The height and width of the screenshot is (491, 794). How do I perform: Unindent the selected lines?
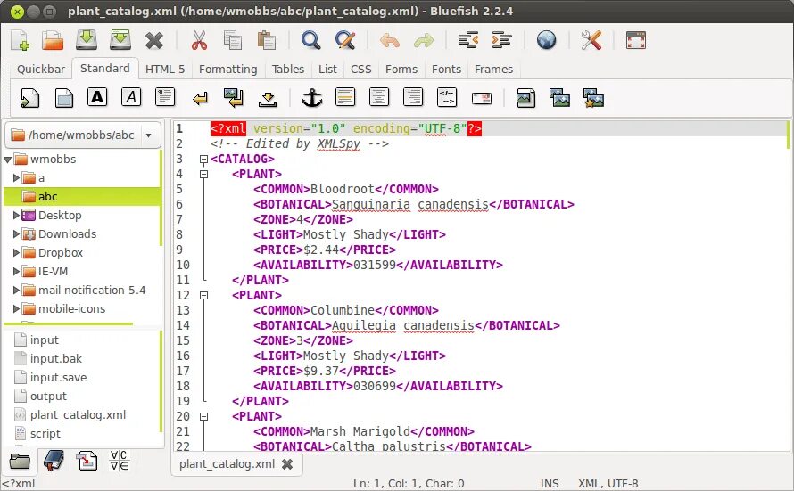pos(468,40)
